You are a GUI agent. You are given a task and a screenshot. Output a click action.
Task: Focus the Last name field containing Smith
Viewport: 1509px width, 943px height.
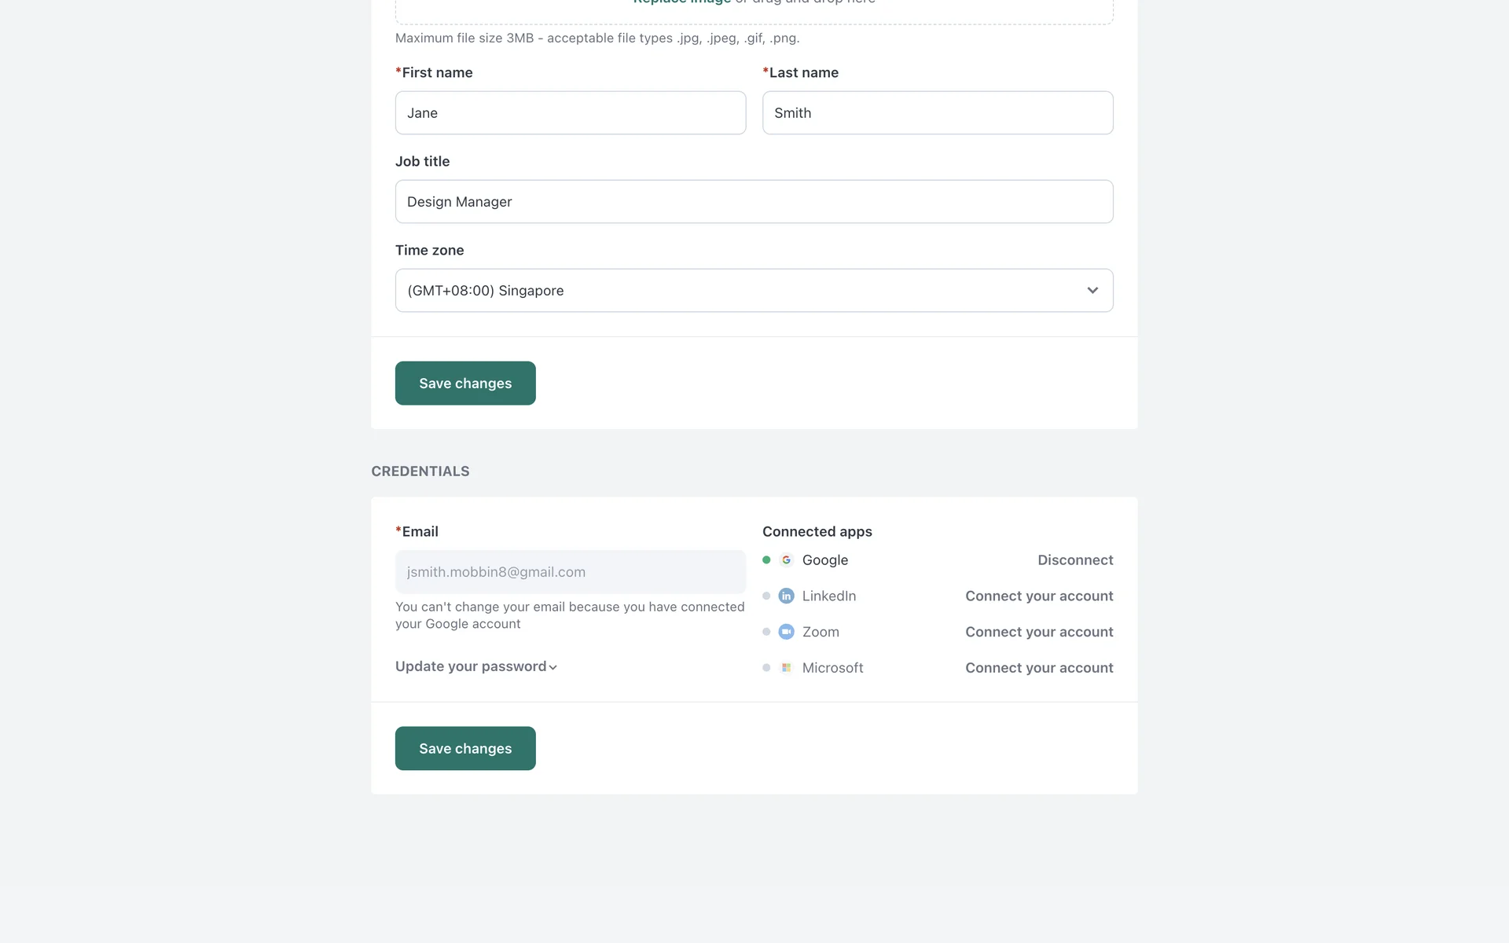pyautogui.click(x=937, y=113)
